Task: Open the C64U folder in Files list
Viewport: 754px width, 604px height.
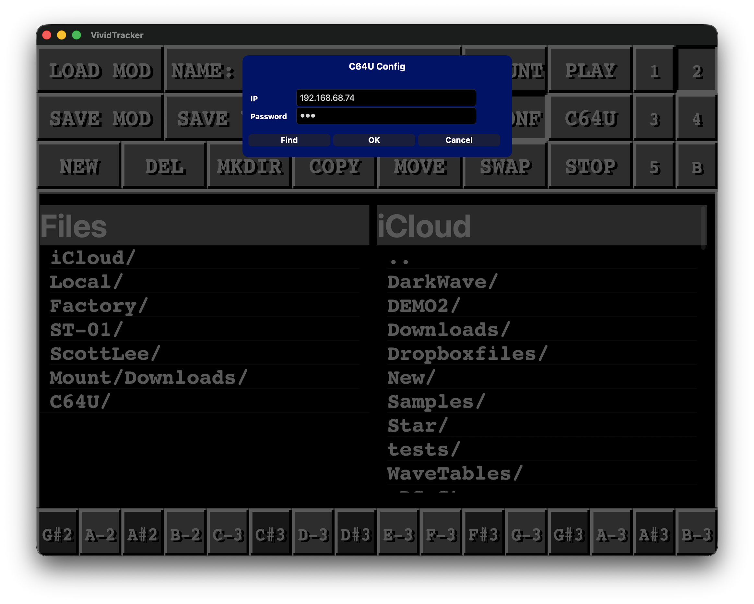Action: 80,401
